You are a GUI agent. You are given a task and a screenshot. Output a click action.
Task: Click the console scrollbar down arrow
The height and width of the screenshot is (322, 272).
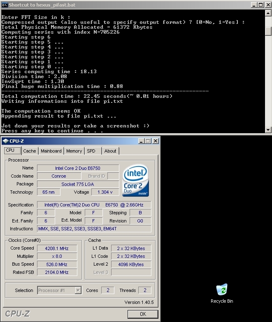[268, 130]
